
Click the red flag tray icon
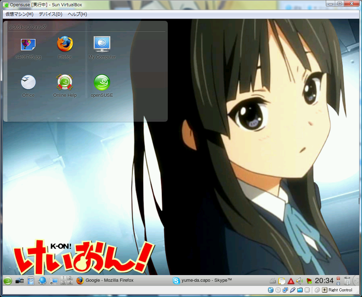pyautogui.click(x=309, y=281)
